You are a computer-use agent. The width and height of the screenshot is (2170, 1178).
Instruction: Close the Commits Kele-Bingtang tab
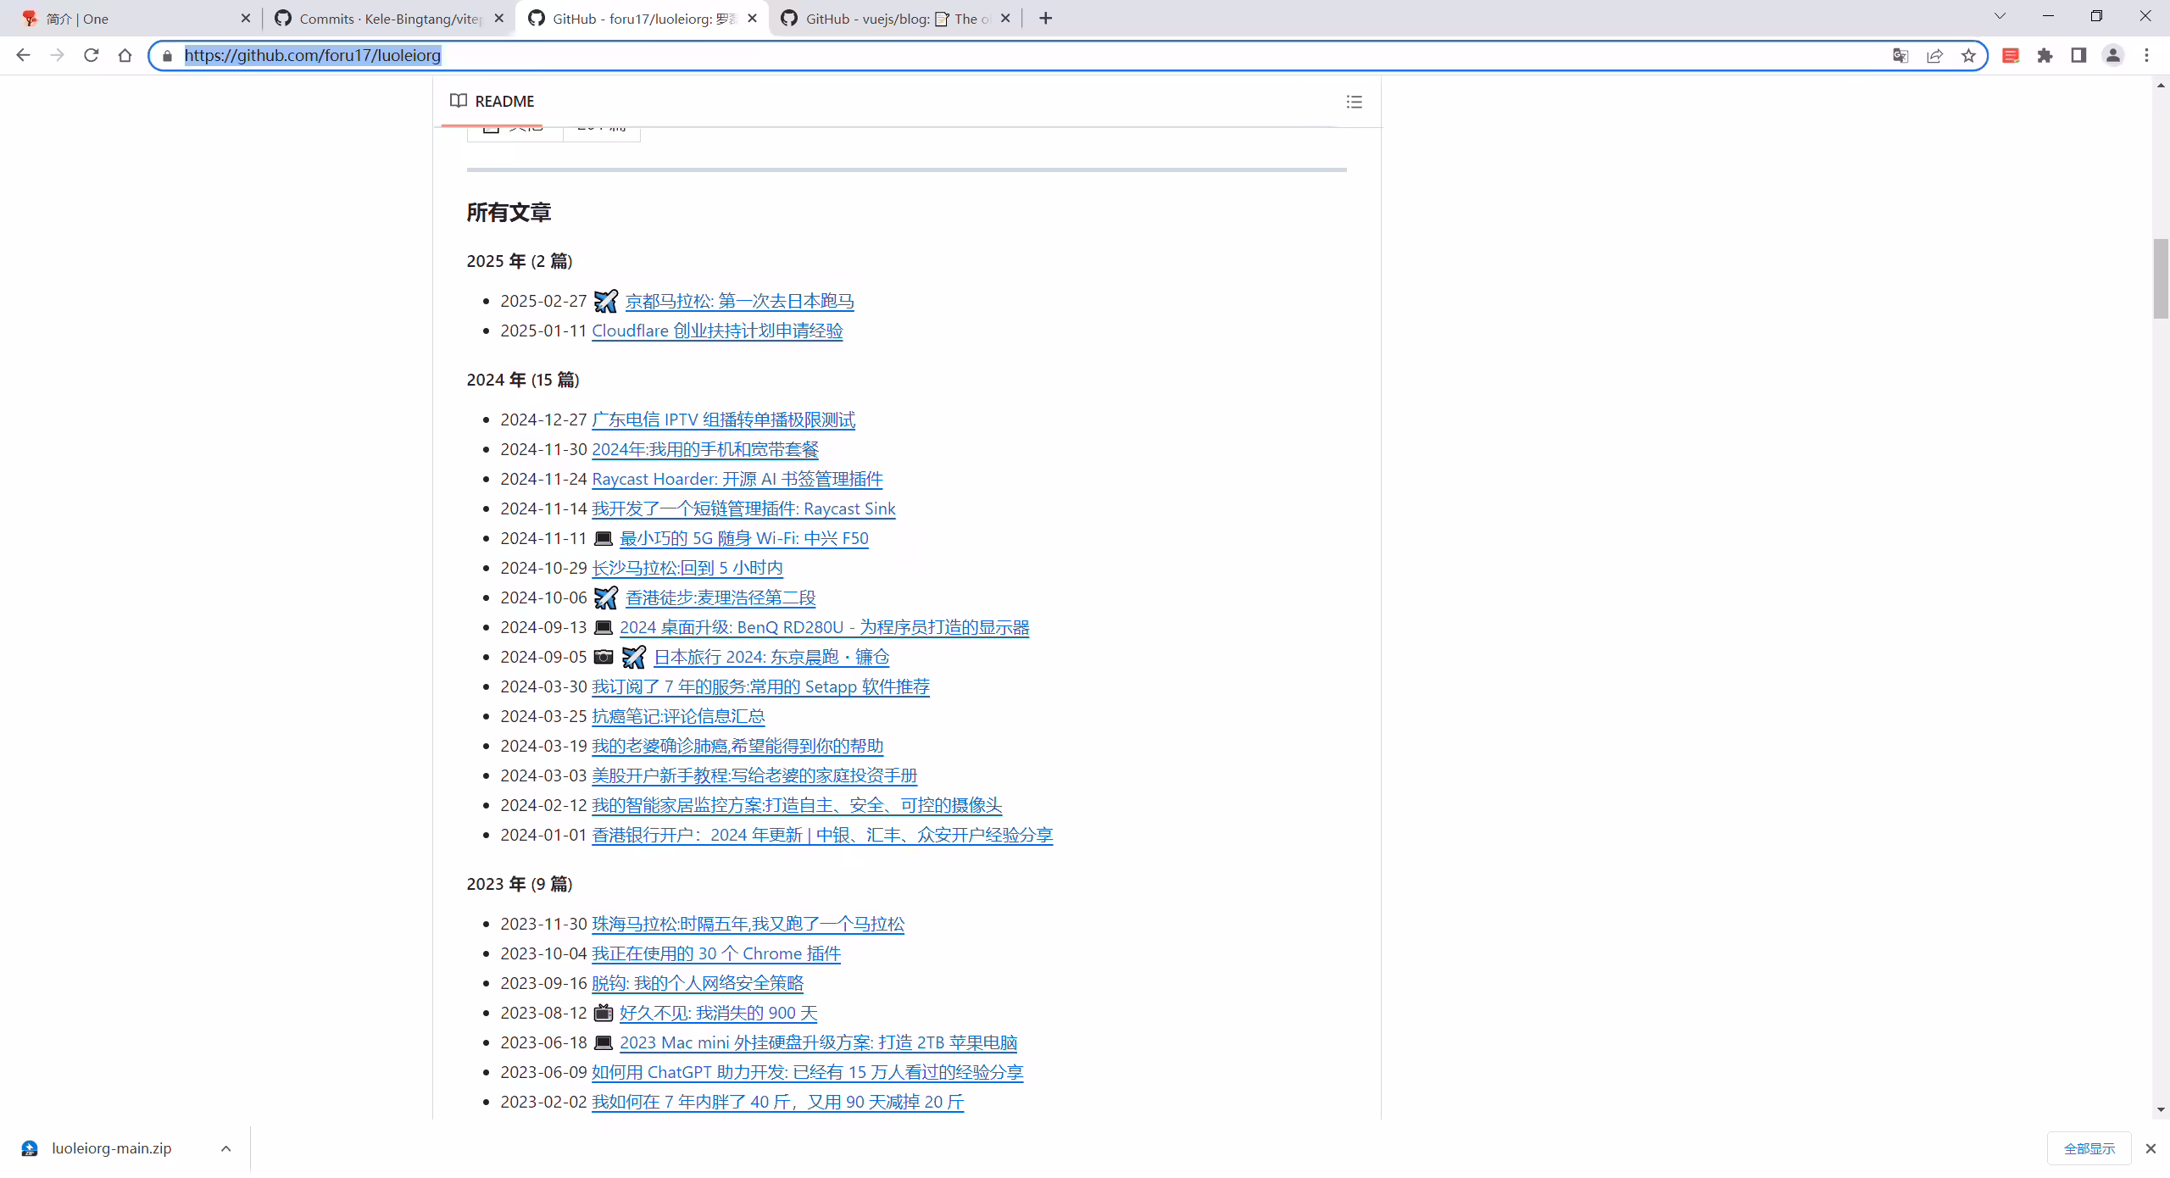499,19
